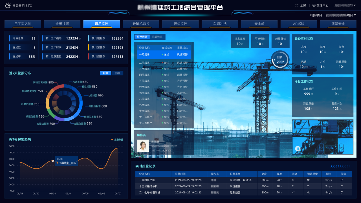Click the scrolling chevron arrows in 实时报警记录
The width and height of the screenshot is (361, 203).
341,166
